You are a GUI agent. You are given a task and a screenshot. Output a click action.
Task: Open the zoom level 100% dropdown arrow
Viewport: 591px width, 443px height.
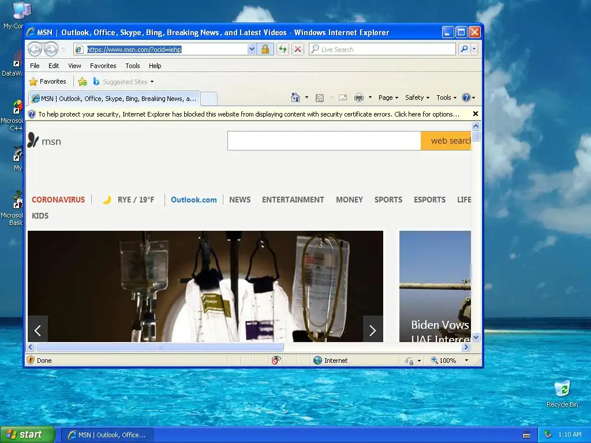pos(466,361)
